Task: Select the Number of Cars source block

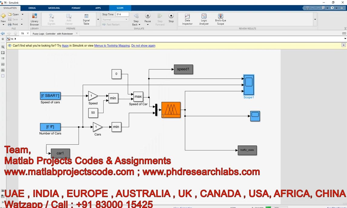Action: pyautogui.click(x=50, y=127)
